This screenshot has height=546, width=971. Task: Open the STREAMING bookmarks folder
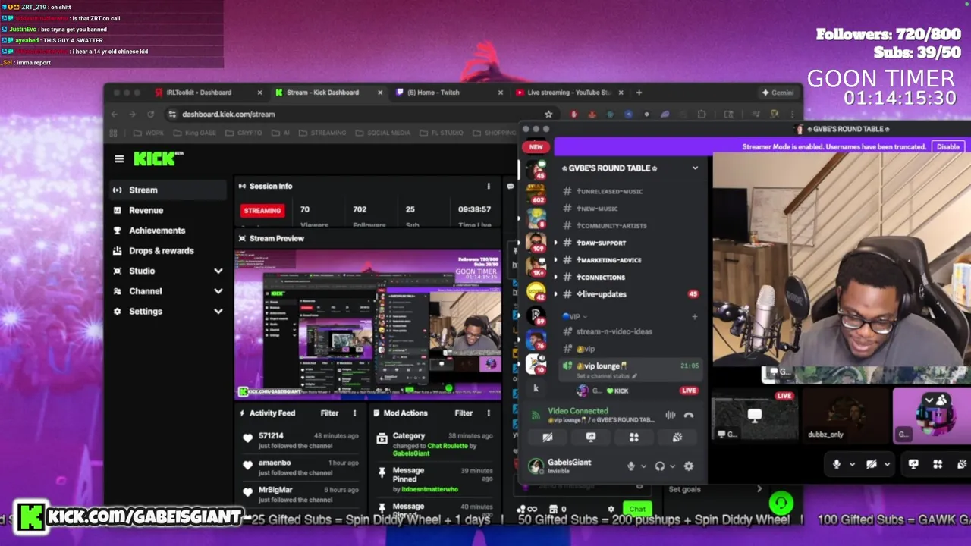pos(322,133)
